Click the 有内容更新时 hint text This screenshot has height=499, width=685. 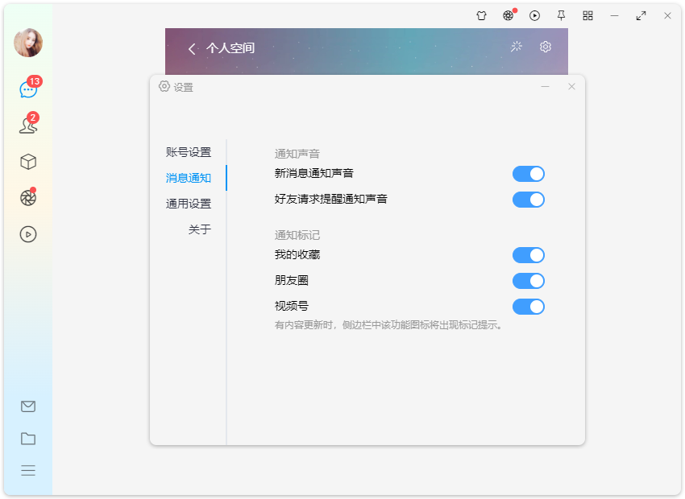click(x=388, y=325)
